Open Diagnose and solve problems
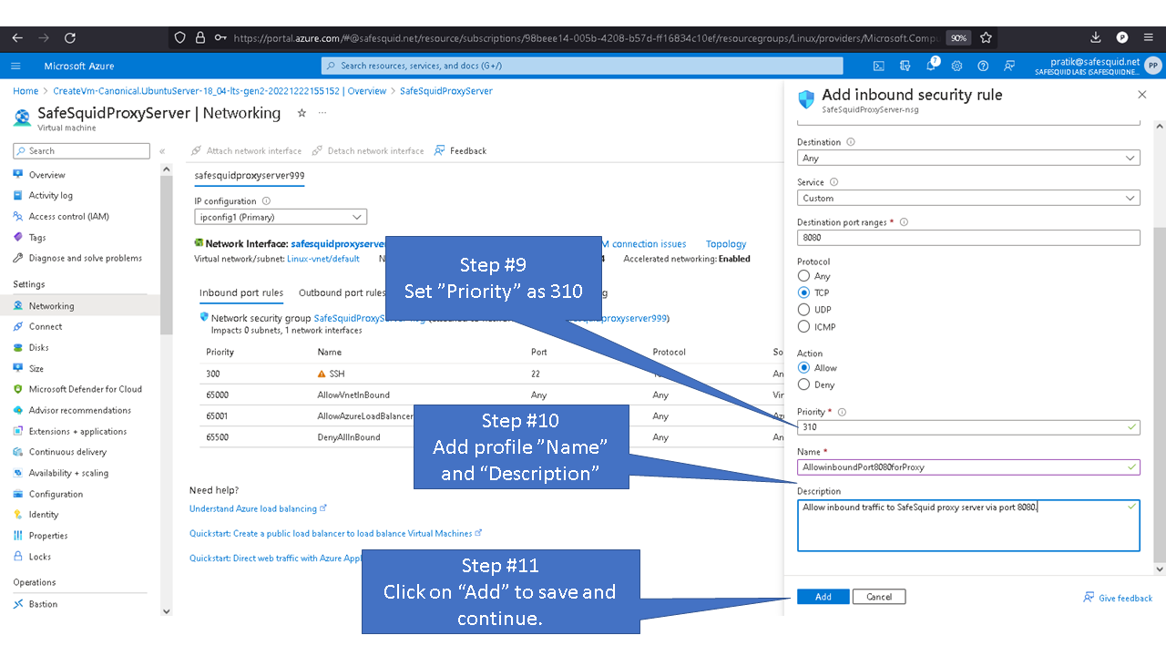This screenshot has height=656, width=1166. click(85, 258)
